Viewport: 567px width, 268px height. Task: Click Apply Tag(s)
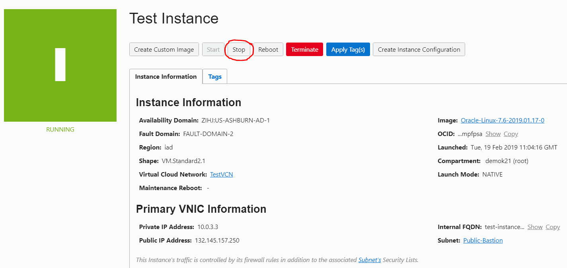tap(348, 49)
